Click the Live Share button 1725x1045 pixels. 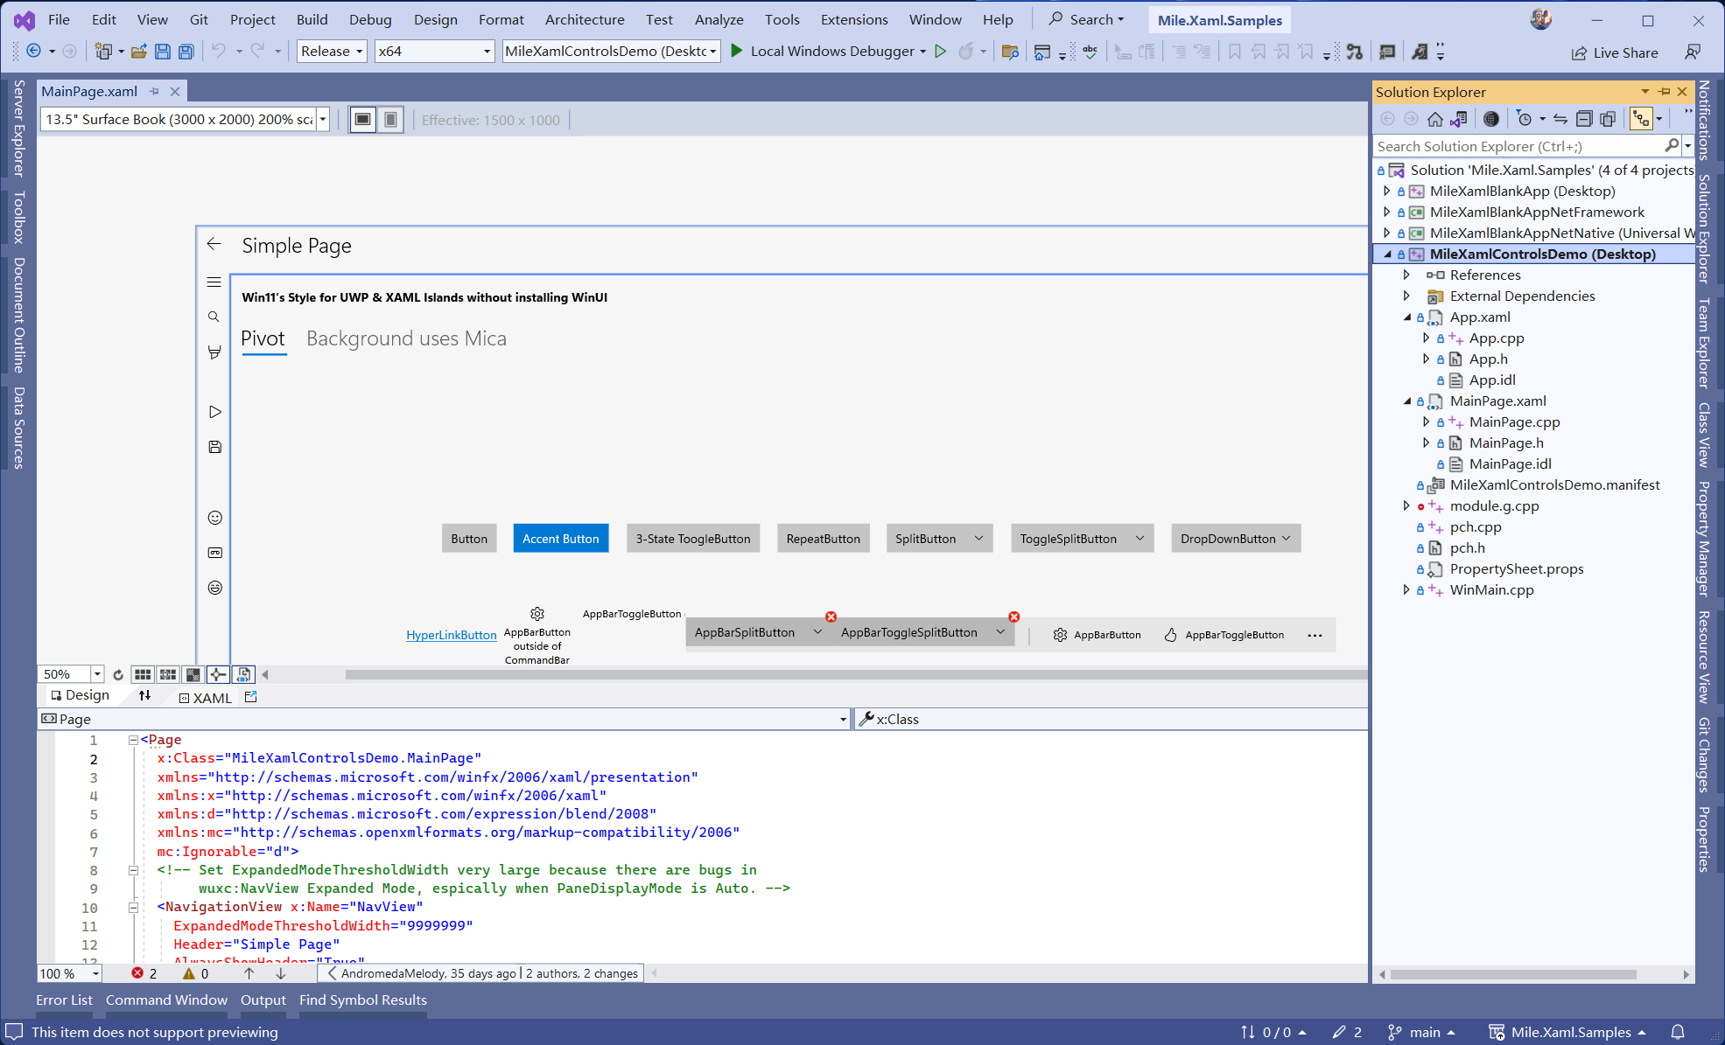1615,52
